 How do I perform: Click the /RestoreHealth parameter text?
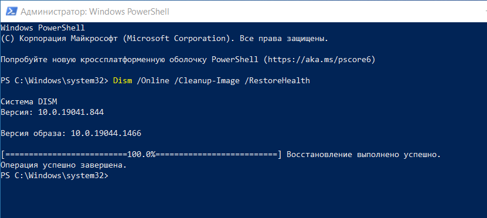(277, 81)
